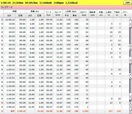Click scrollbar thumb beside the 55:36 lap row
Viewport: 132px width, 114px height.
[131, 60]
